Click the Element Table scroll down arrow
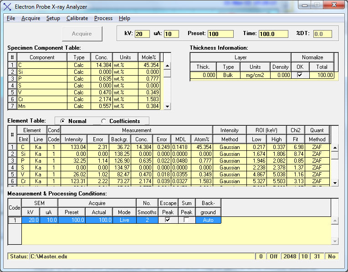This screenshot has height=272, width=348. coord(335,183)
